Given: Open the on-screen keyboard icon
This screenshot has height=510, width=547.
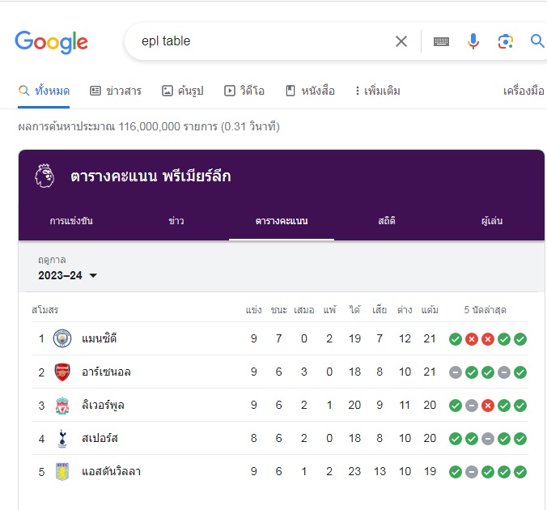Looking at the screenshot, I should pos(441,41).
